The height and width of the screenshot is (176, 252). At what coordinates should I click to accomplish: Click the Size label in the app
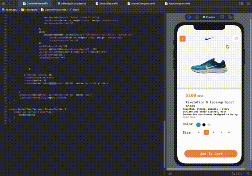(187, 133)
